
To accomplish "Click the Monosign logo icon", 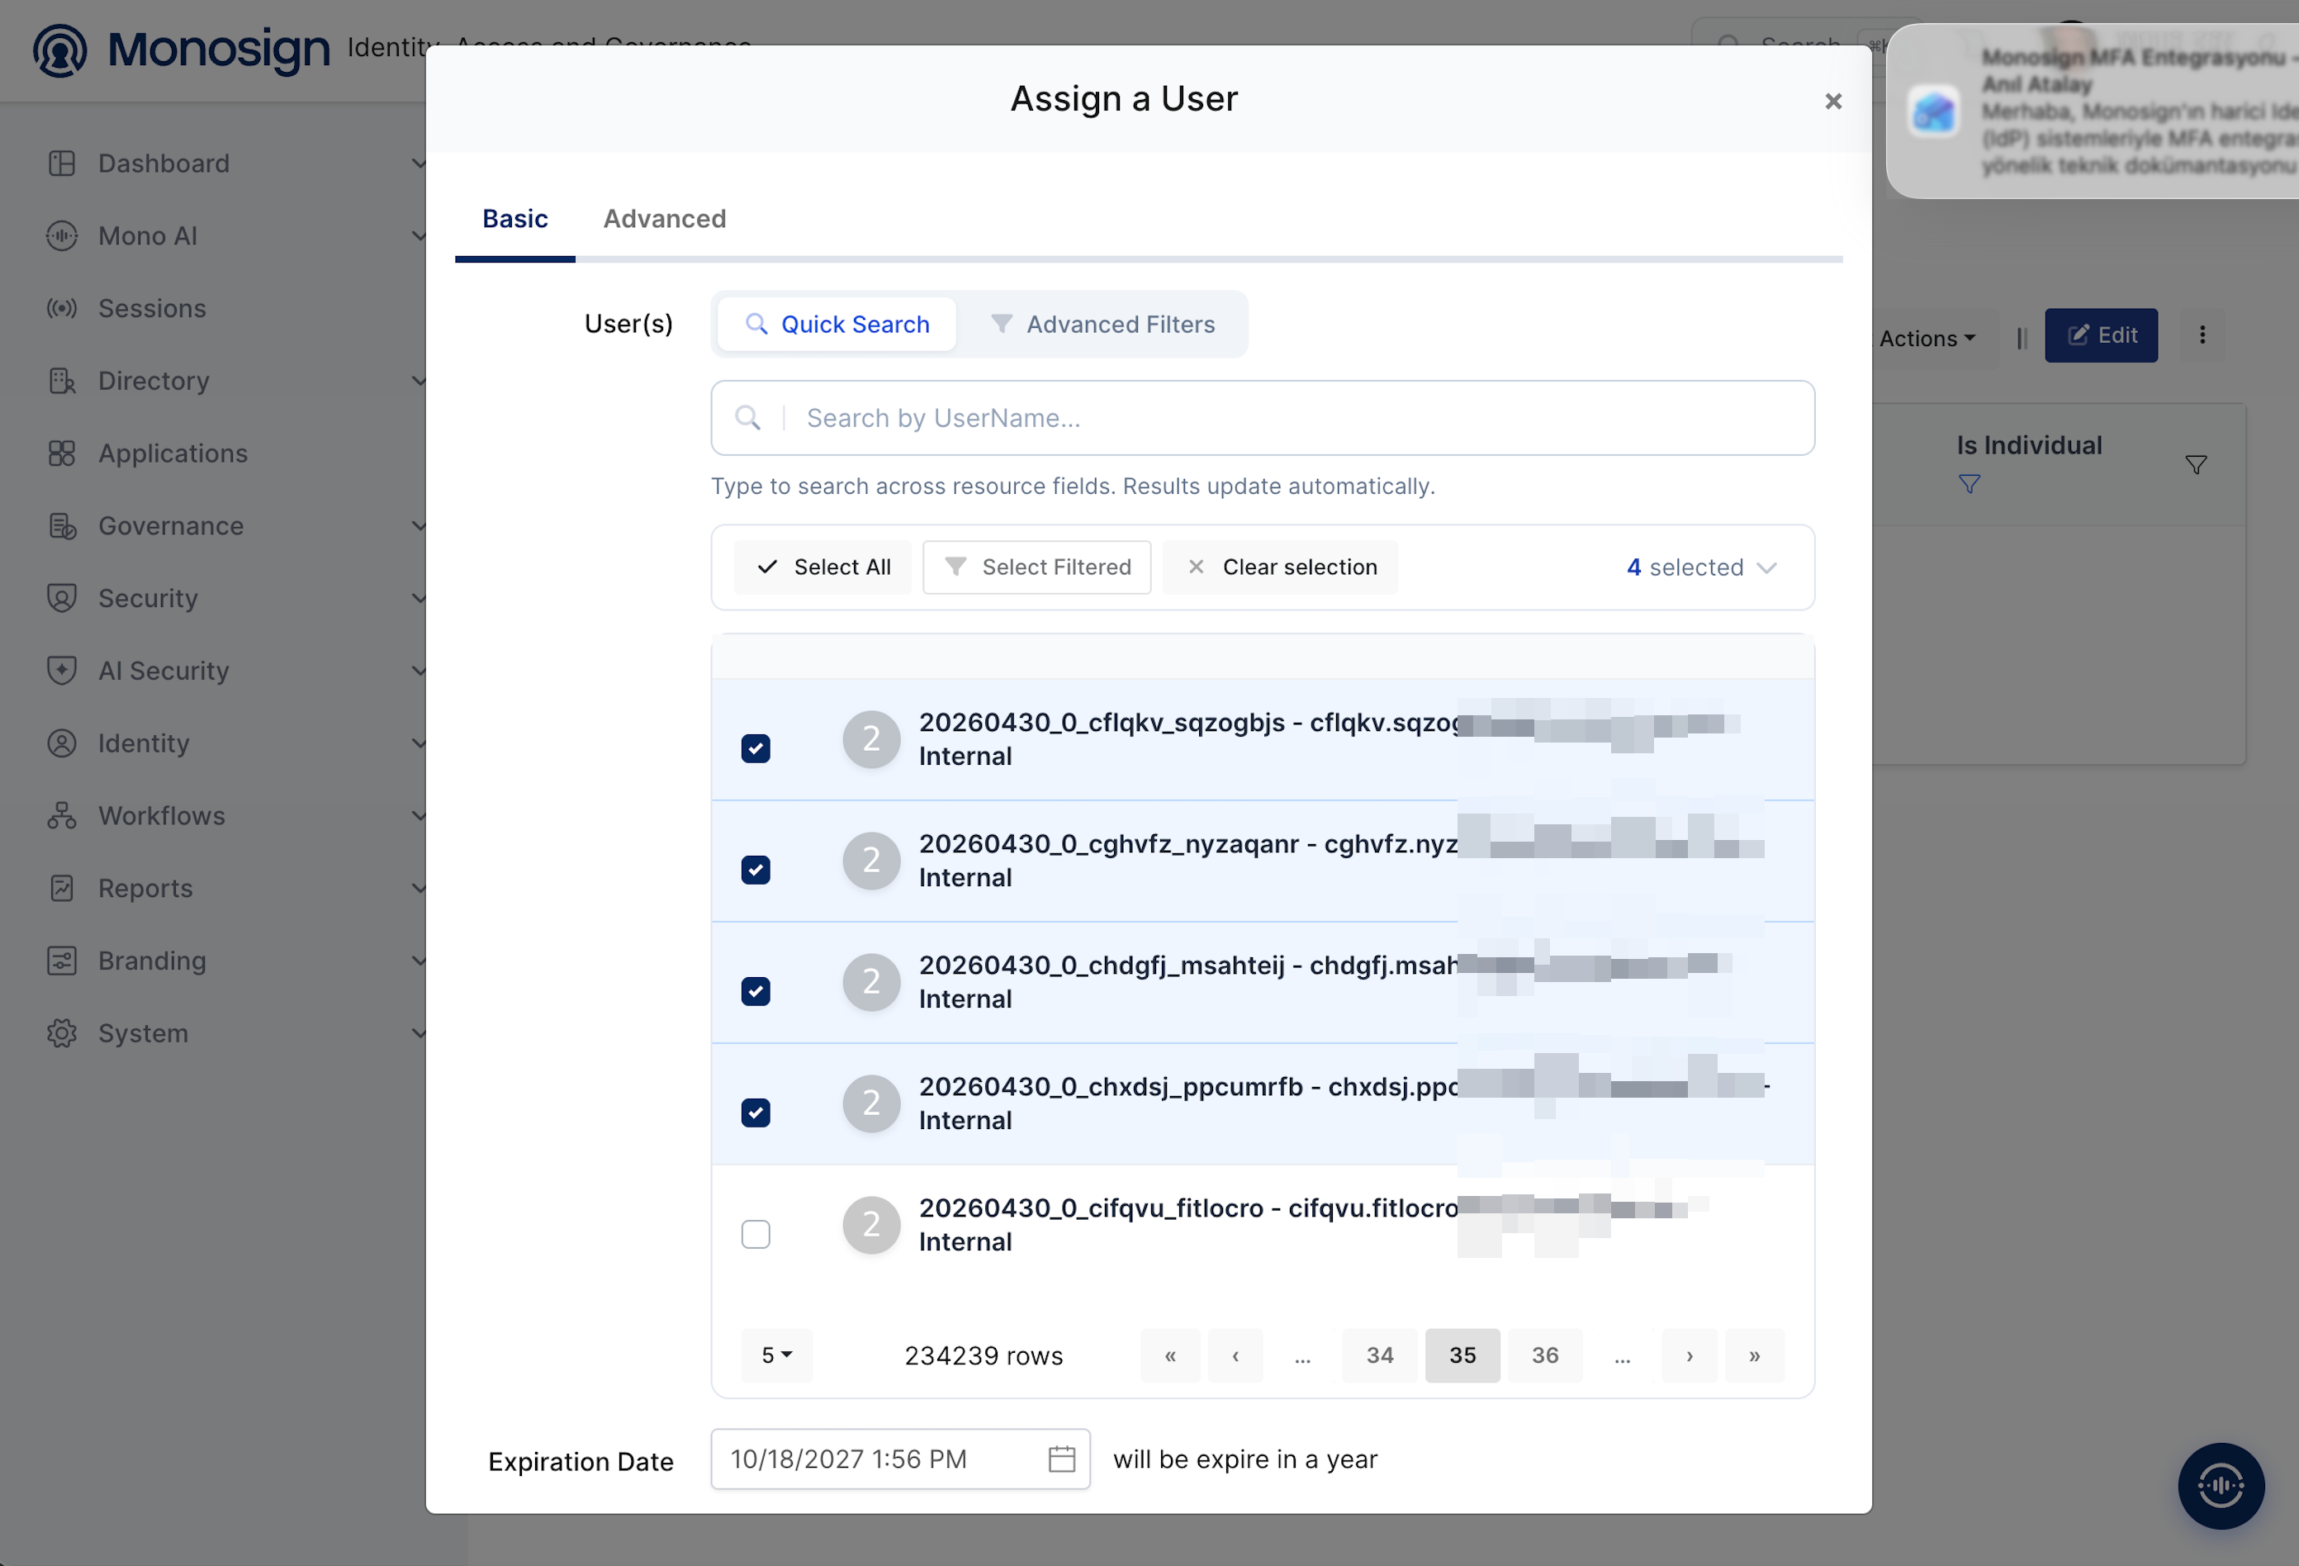I will (x=59, y=50).
